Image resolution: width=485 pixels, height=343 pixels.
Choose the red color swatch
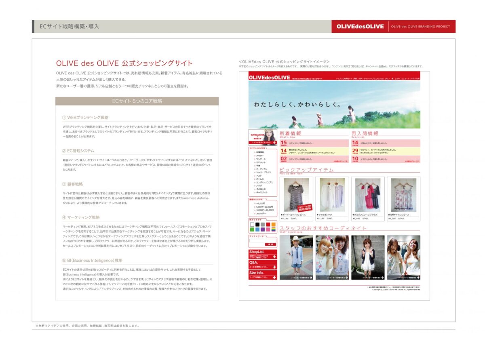(268, 224)
